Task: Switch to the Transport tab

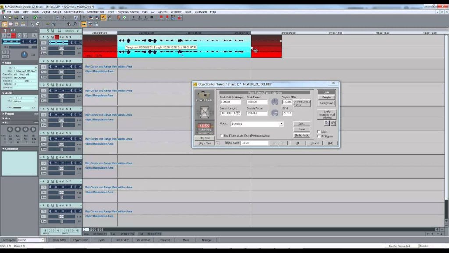Action: [x=165, y=240]
